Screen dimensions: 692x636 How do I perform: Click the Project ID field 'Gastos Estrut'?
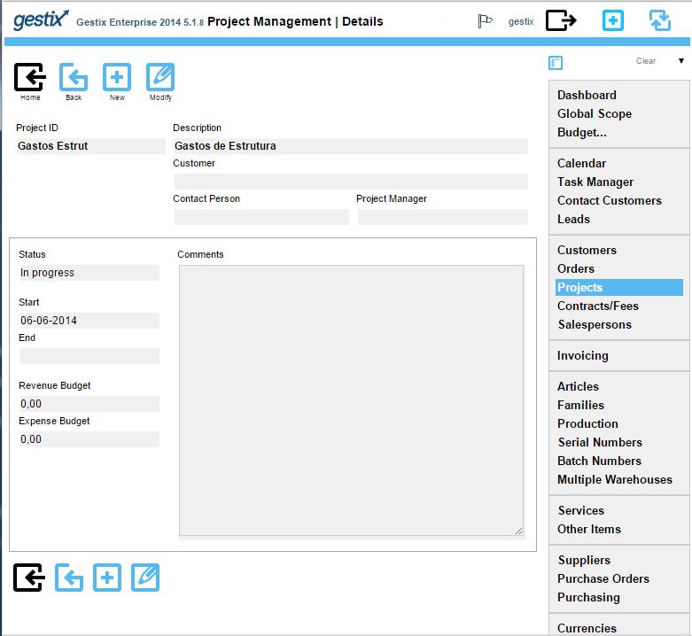click(x=90, y=146)
